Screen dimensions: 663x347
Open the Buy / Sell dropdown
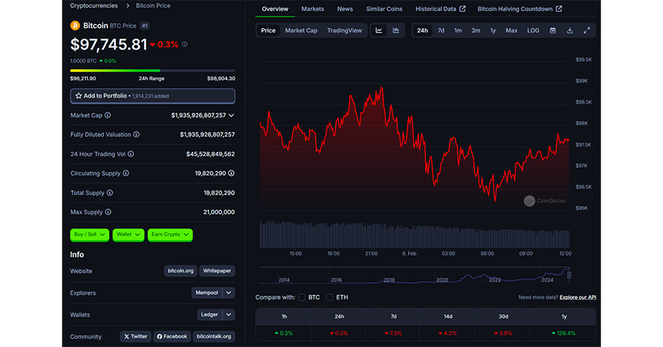coord(90,234)
